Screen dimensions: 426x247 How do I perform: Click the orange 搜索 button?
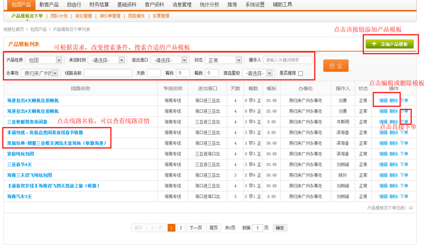tap(336, 66)
